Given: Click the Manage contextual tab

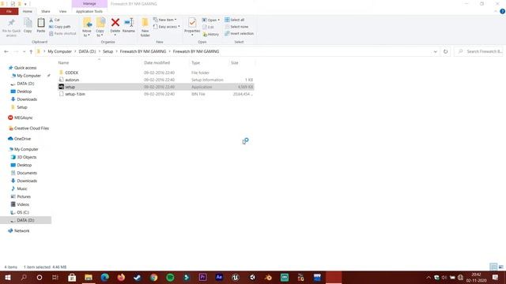Looking at the screenshot, I should (x=89, y=3).
